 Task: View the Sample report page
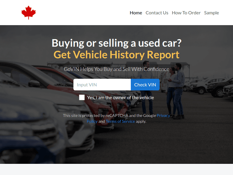click(212, 13)
